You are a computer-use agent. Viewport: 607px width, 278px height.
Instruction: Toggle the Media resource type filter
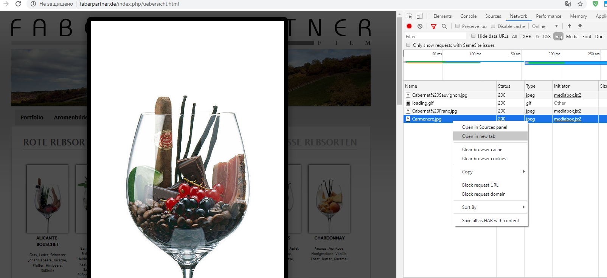tap(572, 37)
